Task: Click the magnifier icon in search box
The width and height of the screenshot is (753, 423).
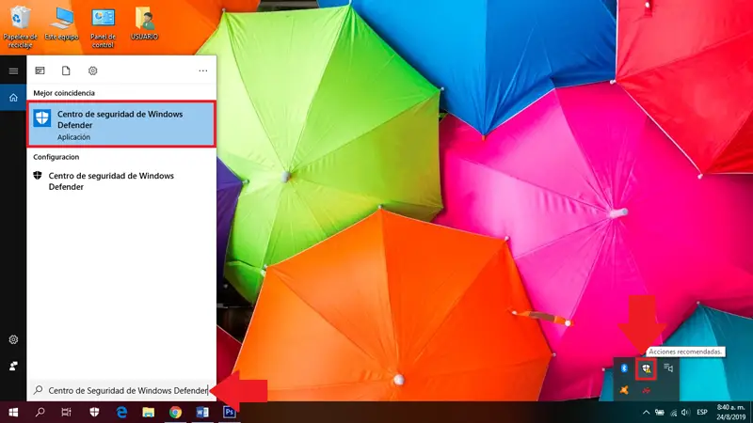Action: click(x=38, y=390)
